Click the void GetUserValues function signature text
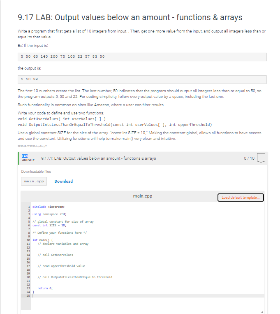 coord(62,119)
